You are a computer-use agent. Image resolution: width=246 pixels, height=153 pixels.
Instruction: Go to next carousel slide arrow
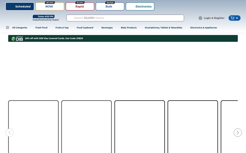[238, 133]
